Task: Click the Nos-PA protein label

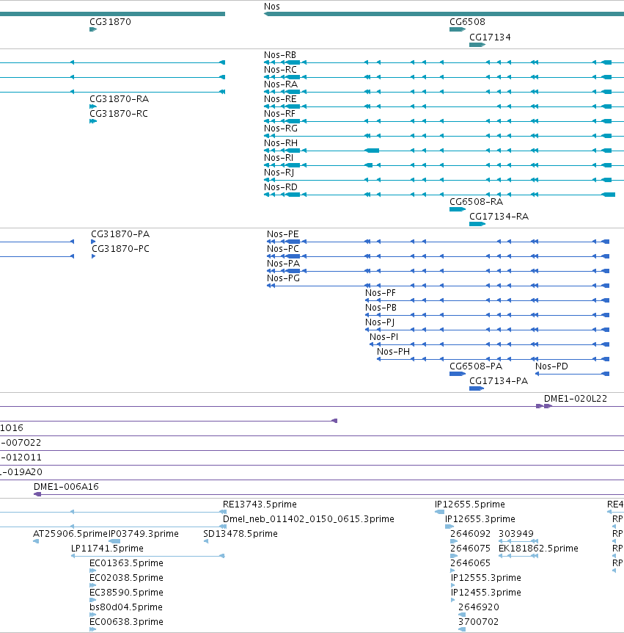Action: click(x=283, y=263)
